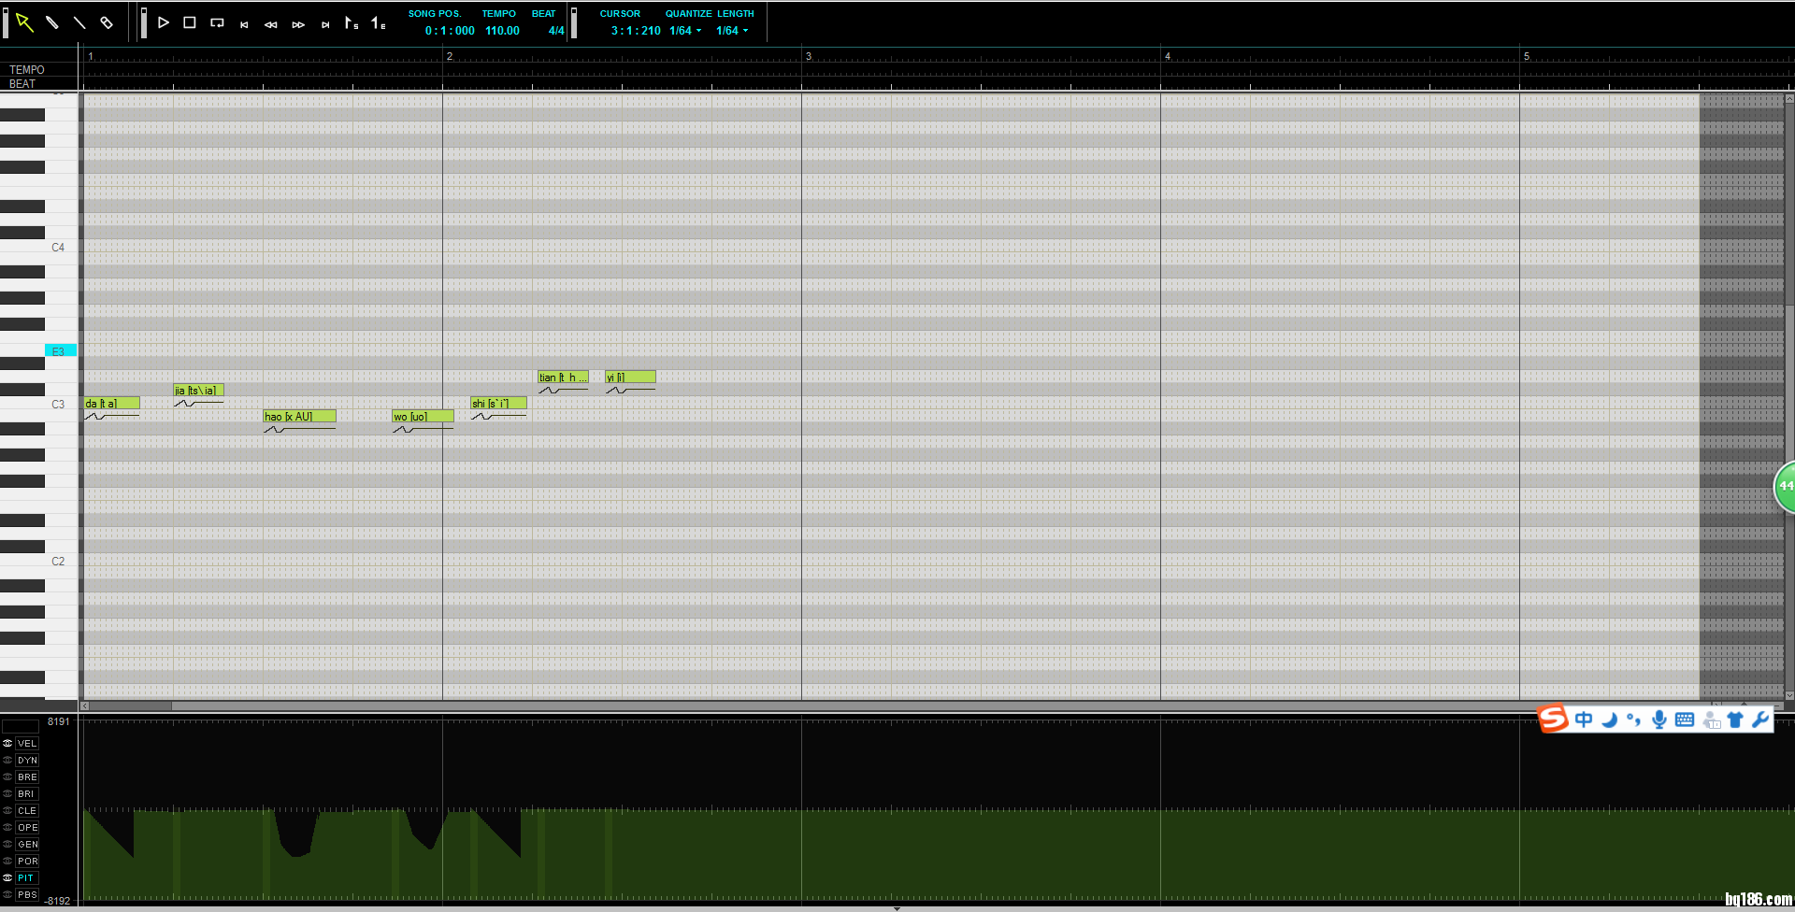1795x912 pixels.
Task: Select the note "da [t a]"
Action: [111, 404]
